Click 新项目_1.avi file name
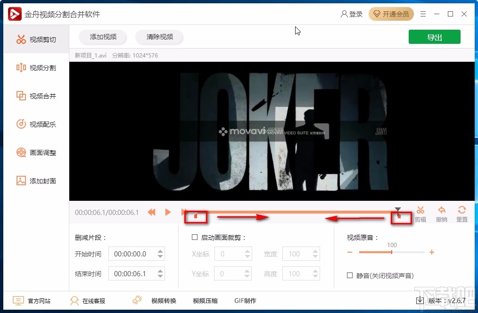 [x=91, y=56]
